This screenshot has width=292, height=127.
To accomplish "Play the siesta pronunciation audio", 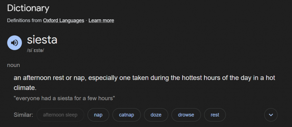I will (15, 43).
